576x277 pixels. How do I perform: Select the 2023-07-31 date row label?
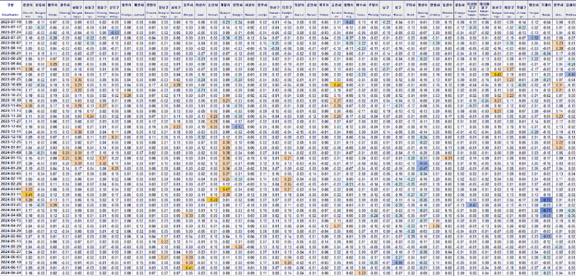coord(11,38)
